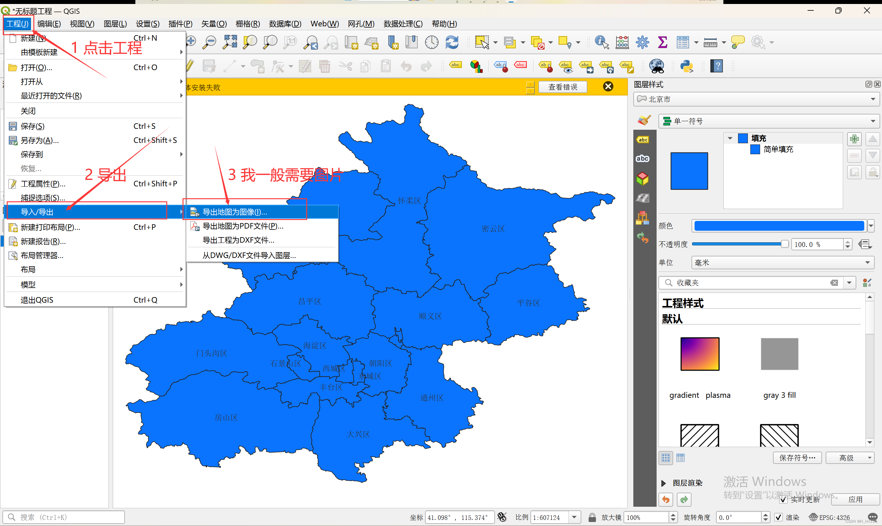Click the Python console icon
Image resolution: width=882 pixels, height=526 pixels.
pyautogui.click(x=687, y=66)
